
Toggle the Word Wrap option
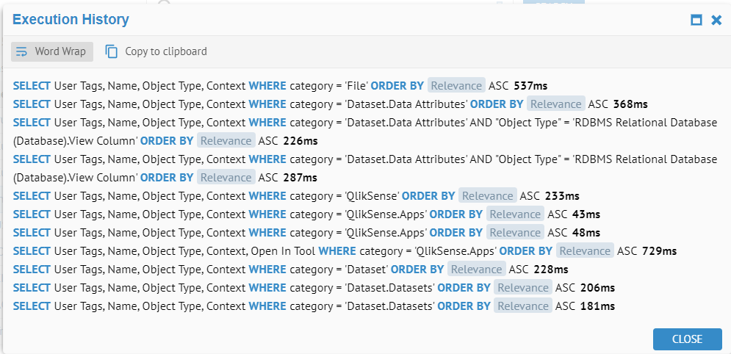pos(52,51)
